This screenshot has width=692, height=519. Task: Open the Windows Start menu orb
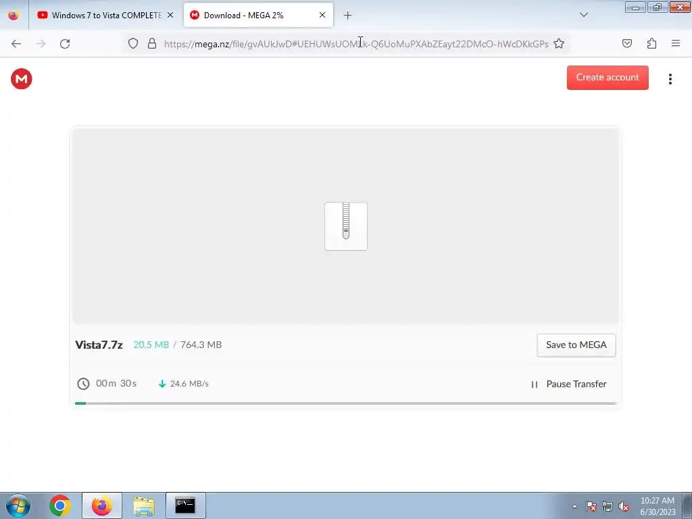click(18, 505)
